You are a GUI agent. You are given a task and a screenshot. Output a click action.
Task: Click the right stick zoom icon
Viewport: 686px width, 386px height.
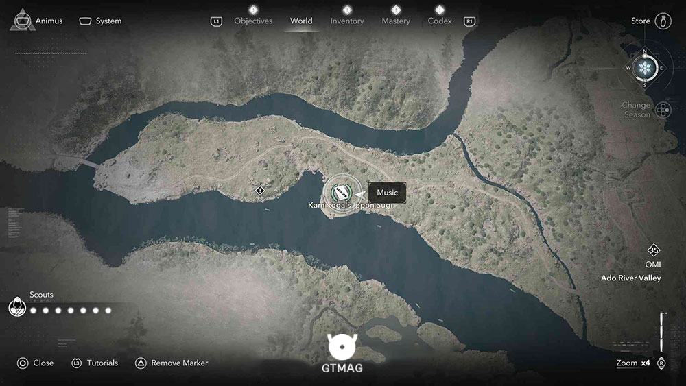[661, 363]
